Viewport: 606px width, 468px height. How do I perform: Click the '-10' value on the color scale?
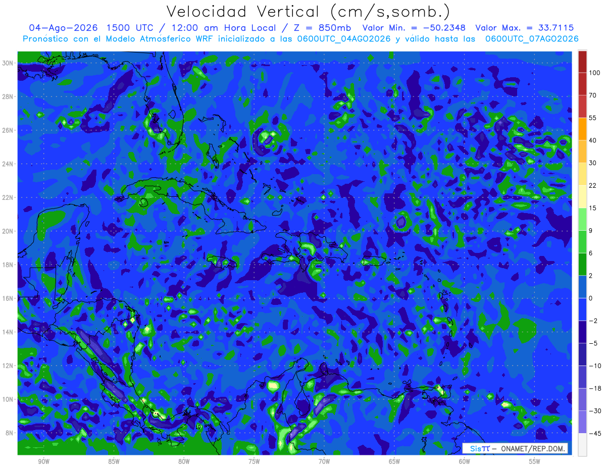click(x=594, y=366)
